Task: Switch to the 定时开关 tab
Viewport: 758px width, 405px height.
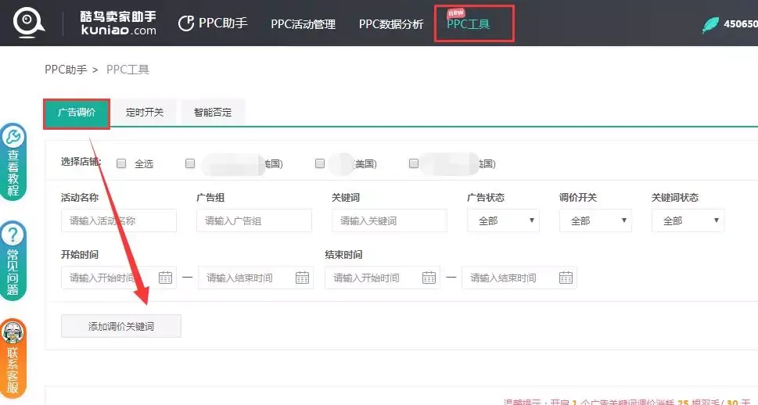Action: tap(145, 113)
